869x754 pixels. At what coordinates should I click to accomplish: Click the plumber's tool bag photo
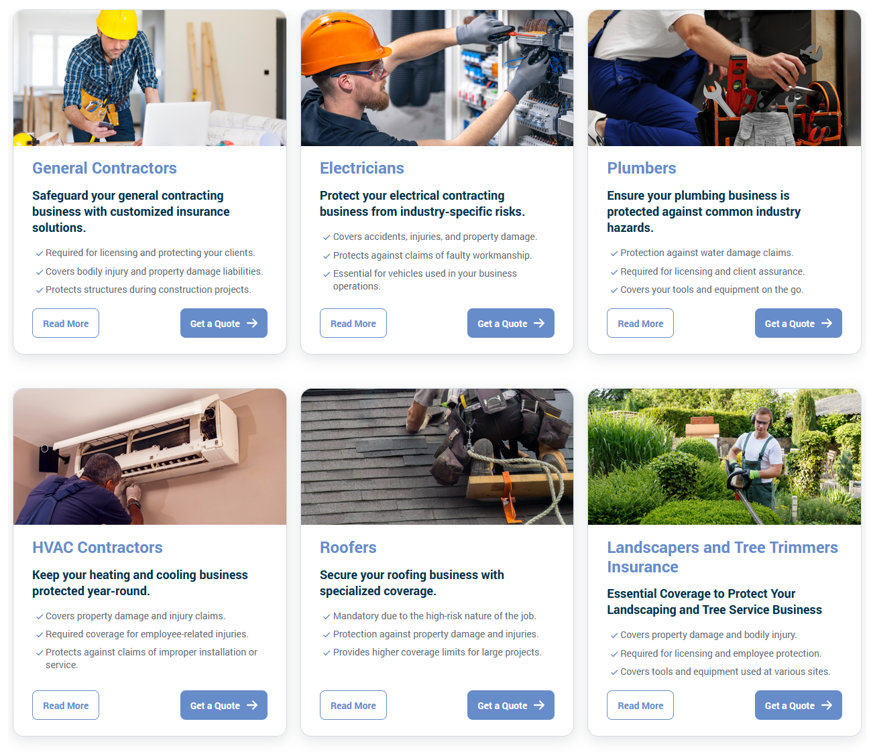click(724, 78)
